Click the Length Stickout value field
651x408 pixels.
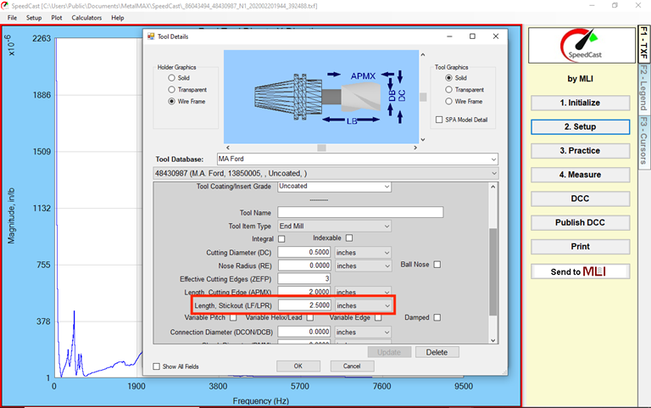pyautogui.click(x=304, y=305)
